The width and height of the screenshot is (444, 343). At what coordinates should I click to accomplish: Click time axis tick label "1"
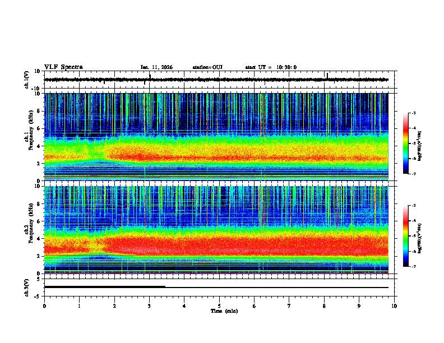pyautogui.click(x=79, y=306)
